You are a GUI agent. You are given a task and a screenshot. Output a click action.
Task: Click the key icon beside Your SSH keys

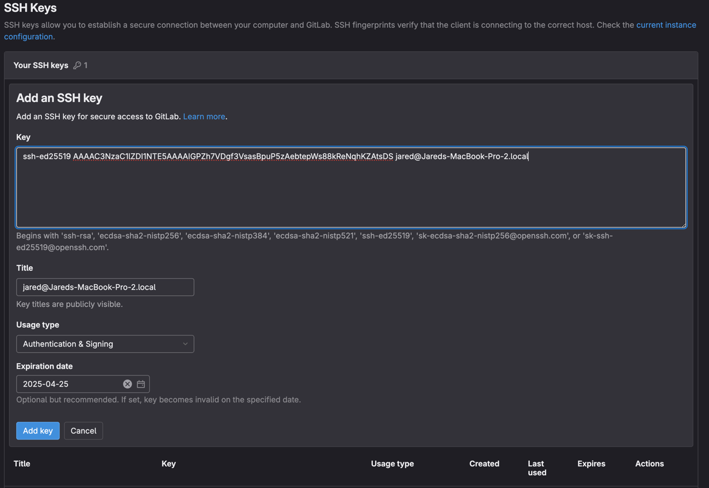tap(77, 65)
